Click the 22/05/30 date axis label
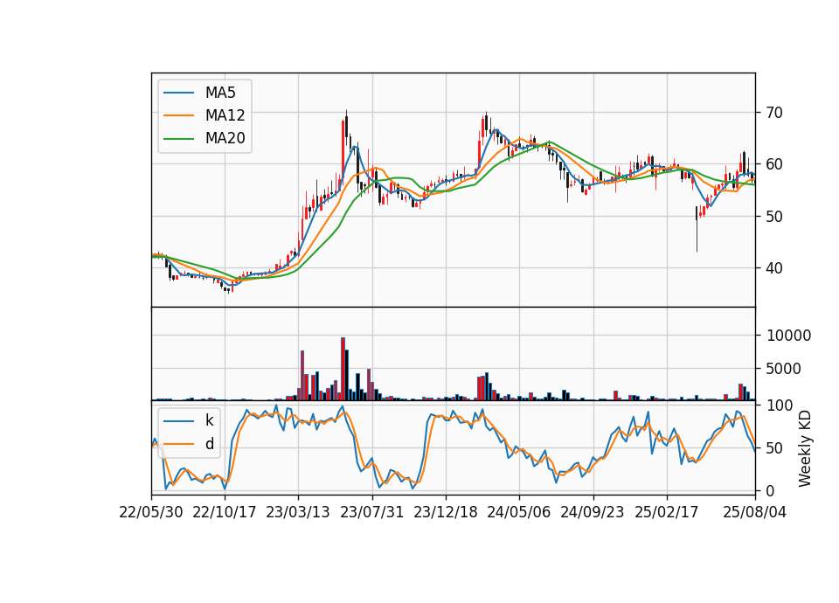The width and height of the screenshot is (839, 603). 151,512
